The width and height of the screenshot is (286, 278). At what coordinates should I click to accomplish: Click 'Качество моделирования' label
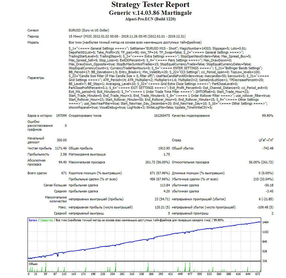(191, 116)
